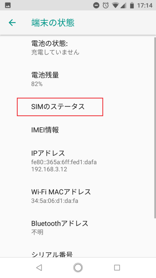Tap the do-not-disturb icon in status bar

[x=96, y=5]
